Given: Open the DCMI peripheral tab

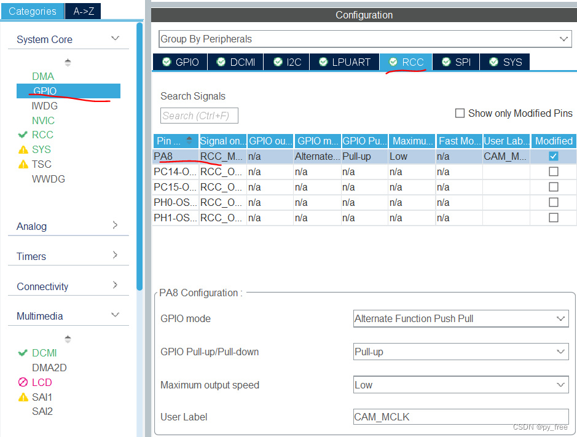Looking at the screenshot, I should 235,62.
